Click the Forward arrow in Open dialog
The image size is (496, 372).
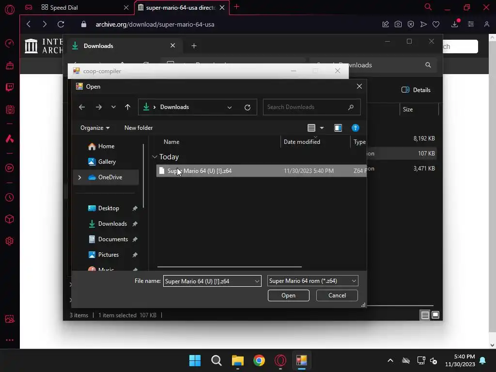click(99, 107)
